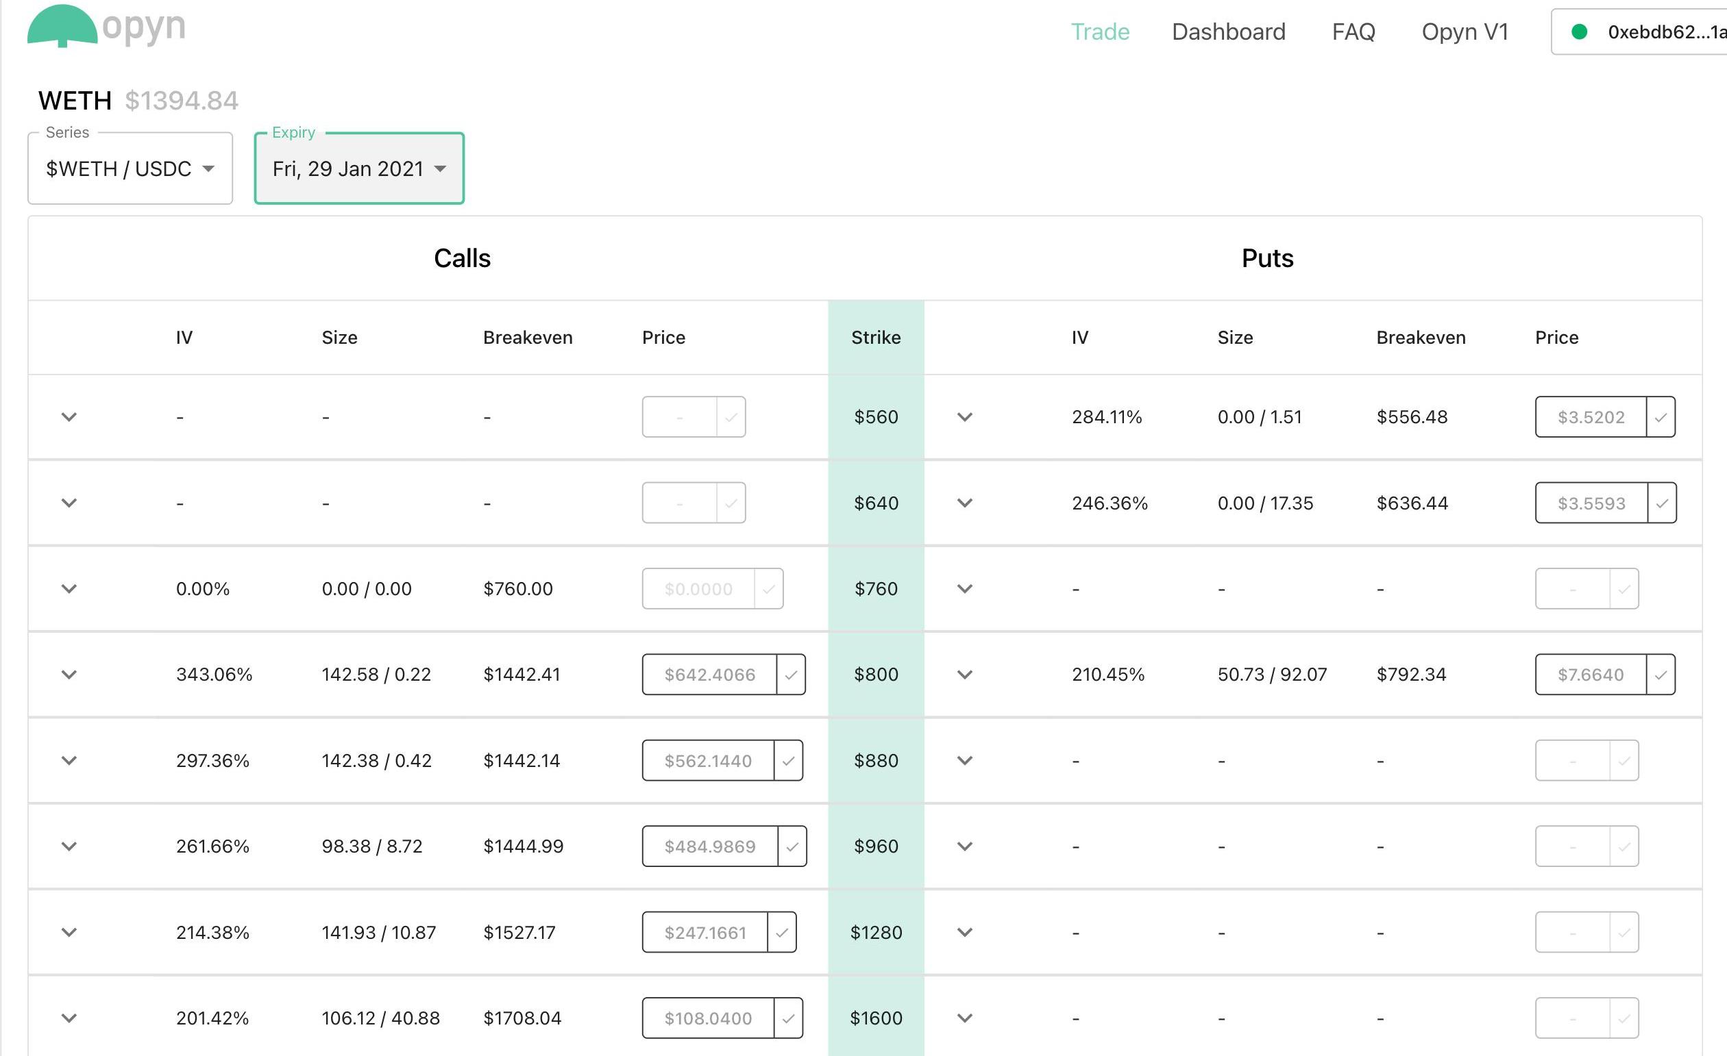The height and width of the screenshot is (1056, 1727).
Task: Click the $7.6640 put price field
Action: click(1591, 675)
